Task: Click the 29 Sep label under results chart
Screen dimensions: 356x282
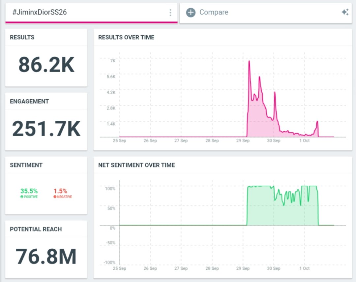Action: coord(243,141)
